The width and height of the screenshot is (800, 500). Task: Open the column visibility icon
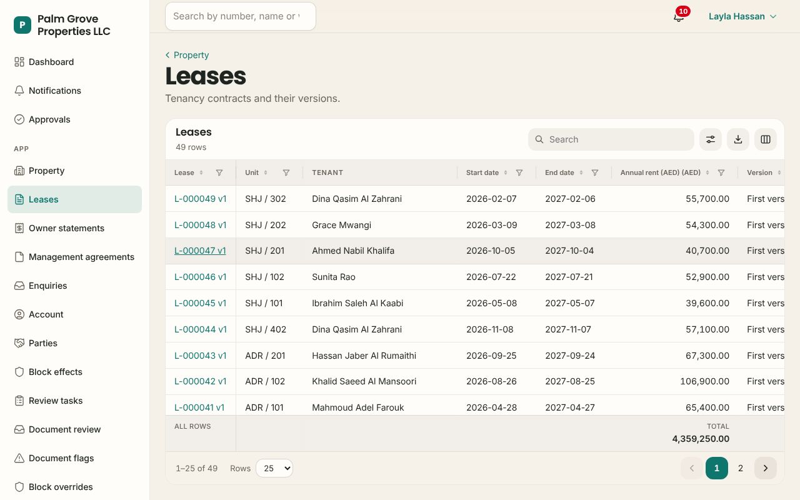coord(766,139)
